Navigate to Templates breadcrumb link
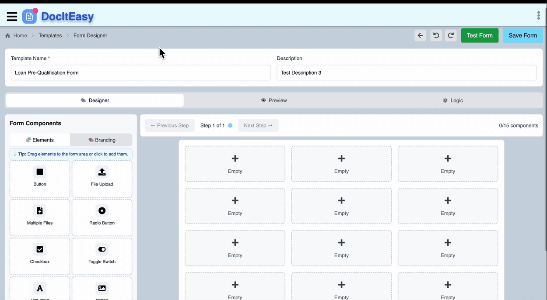Screen dimensions: 547x300 pyautogui.click(x=50, y=35)
